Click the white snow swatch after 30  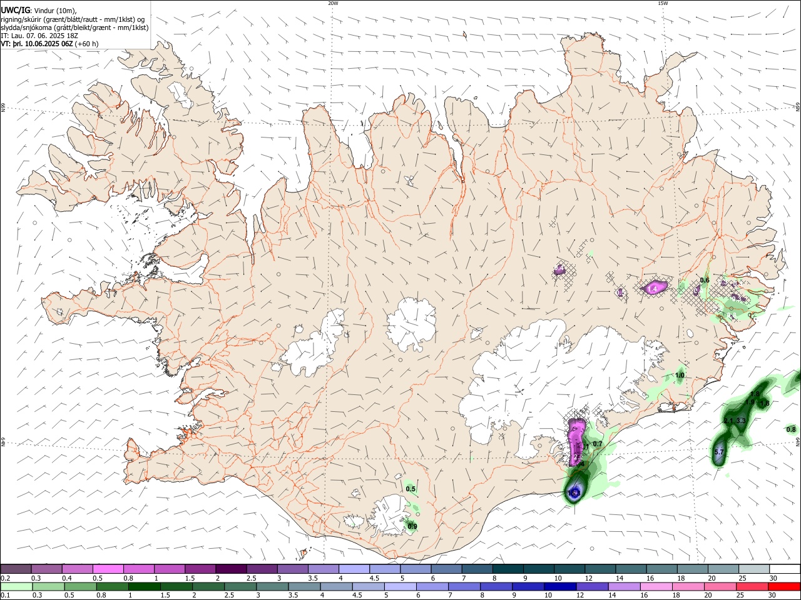click(785, 569)
